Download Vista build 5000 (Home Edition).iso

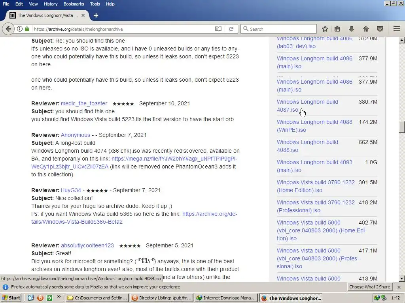[x=322, y=230]
